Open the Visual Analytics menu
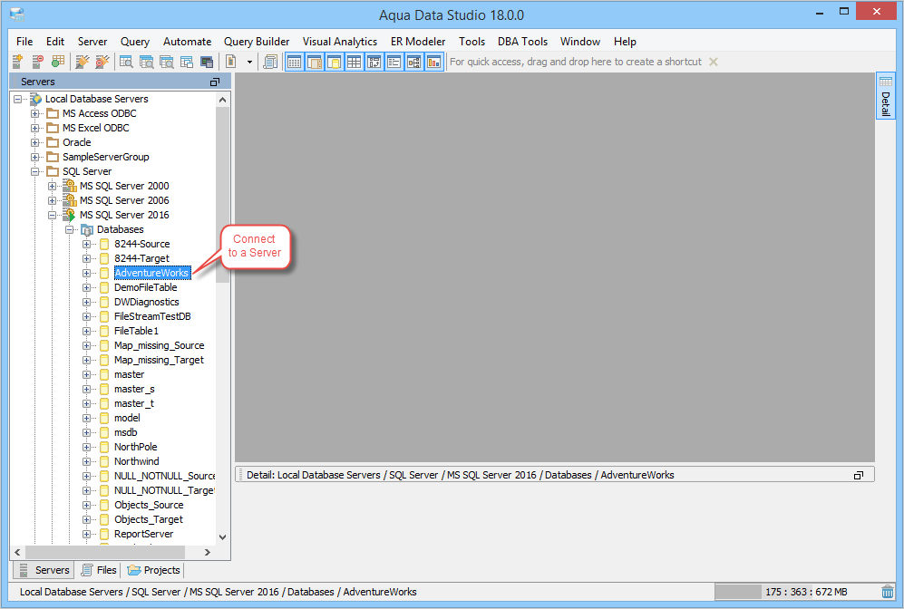This screenshot has width=904, height=609. coord(340,42)
